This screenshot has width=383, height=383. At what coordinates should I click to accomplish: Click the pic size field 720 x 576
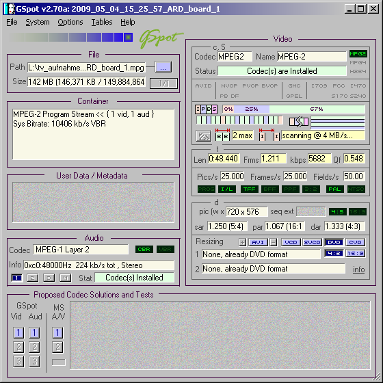coord(247,211)
